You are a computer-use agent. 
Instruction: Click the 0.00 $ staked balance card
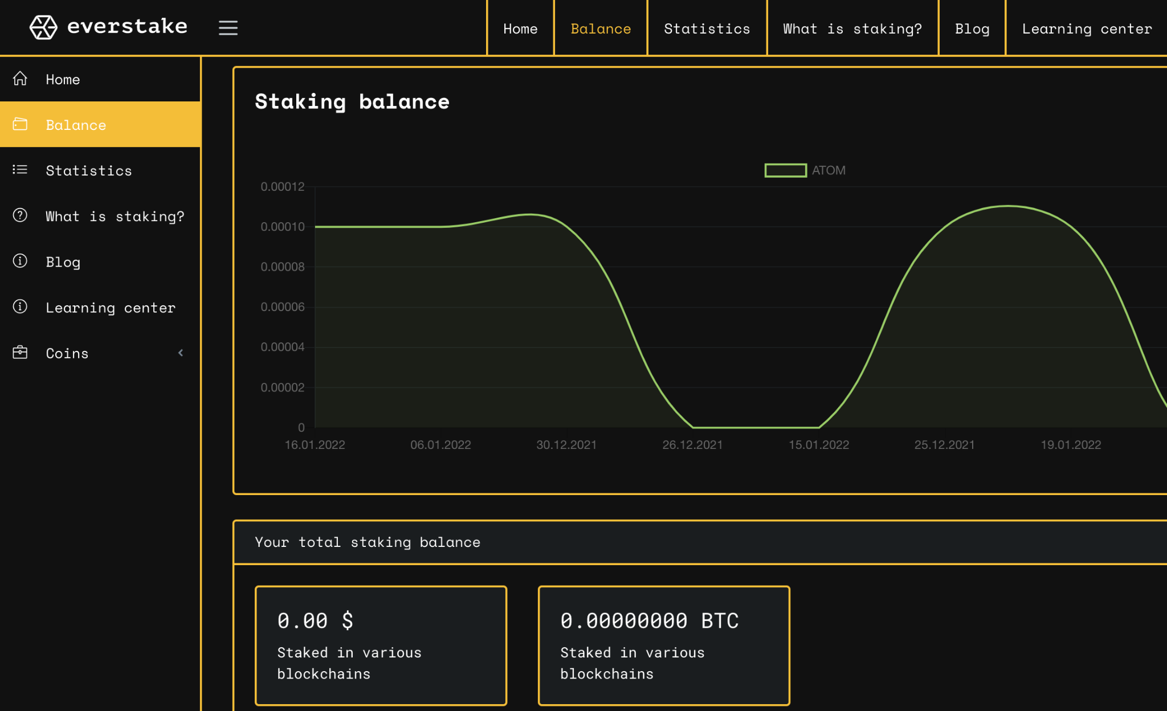[381, 645]
